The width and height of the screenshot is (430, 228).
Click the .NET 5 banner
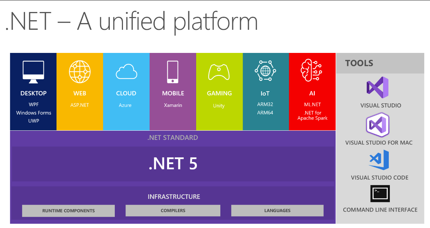(173, 164)
